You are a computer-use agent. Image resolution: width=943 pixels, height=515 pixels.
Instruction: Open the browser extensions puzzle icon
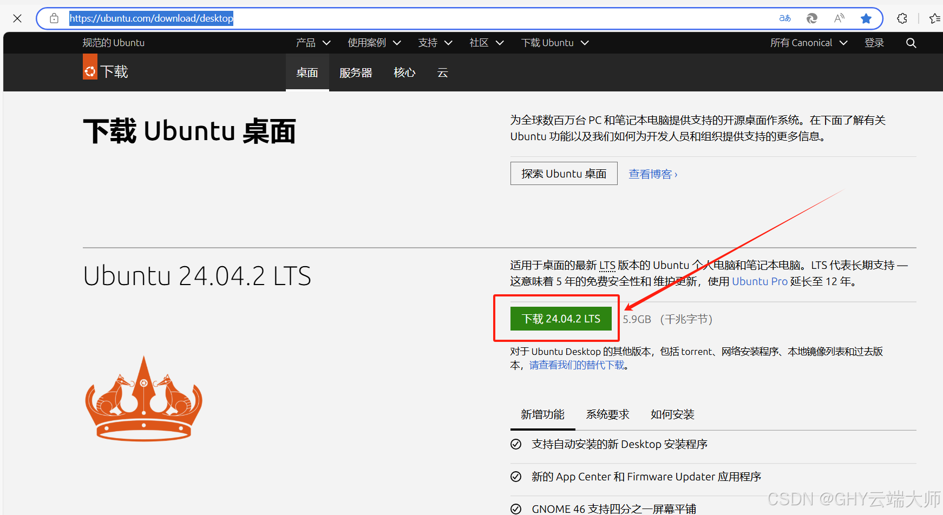[x=902, y=18]
